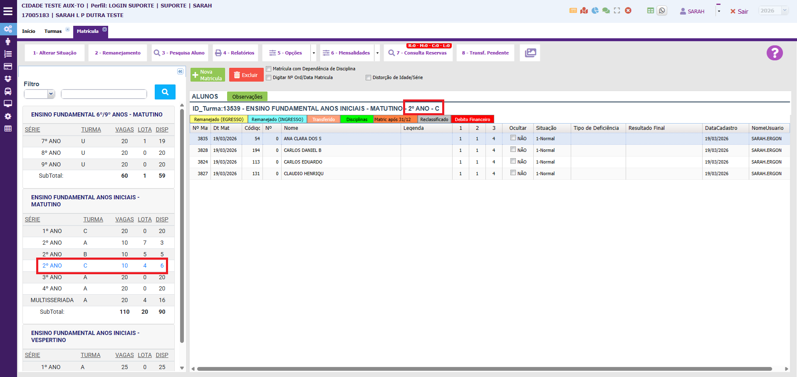Open the year 2026 dropdown
Screen dimensions: 797x377
coord(773,11)
